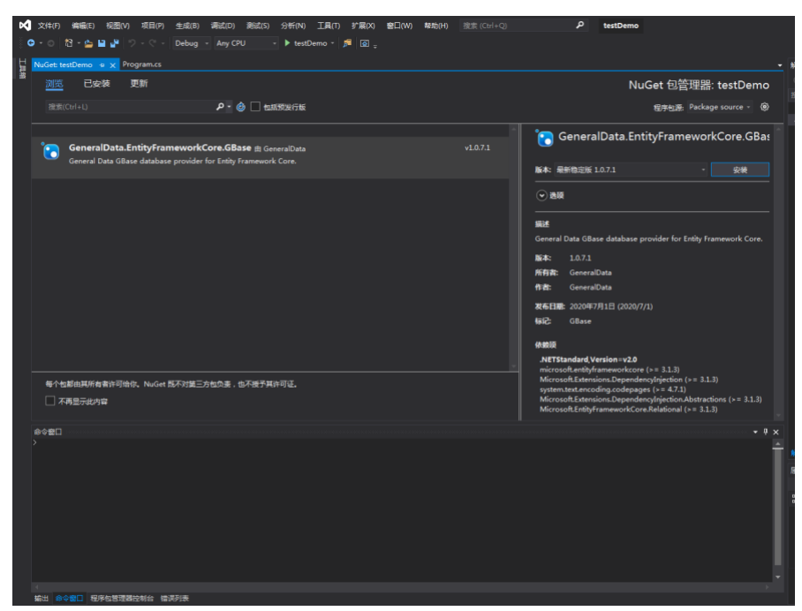Click the find in files toolbar icon
Viewport: 802px width, 611px height.
[x=347, y=43]
